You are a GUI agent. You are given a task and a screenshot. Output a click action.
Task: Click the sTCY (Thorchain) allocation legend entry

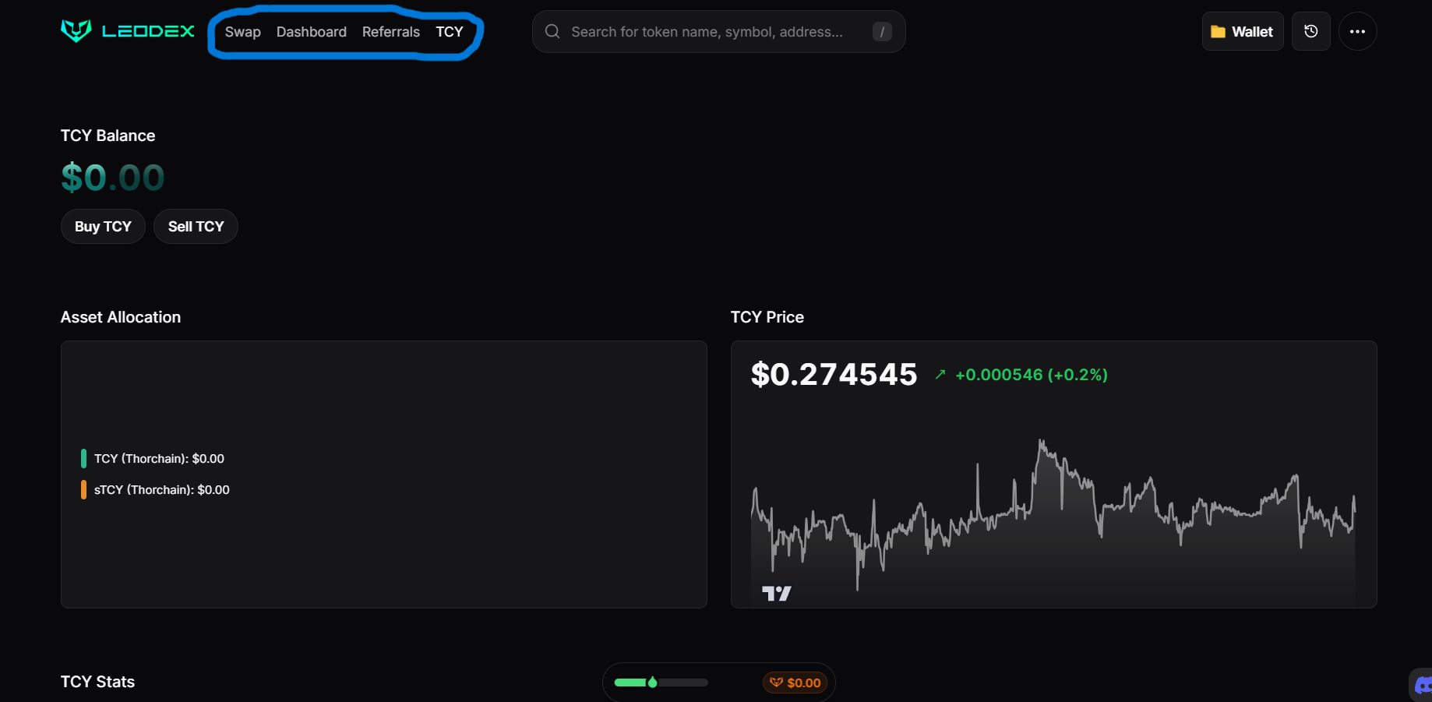click(161, 490)
